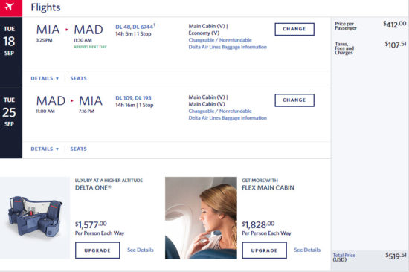This screenshot has width=409, height=272.
Task: Expand Details for the MAD to MIA flight
Action: 45,149
